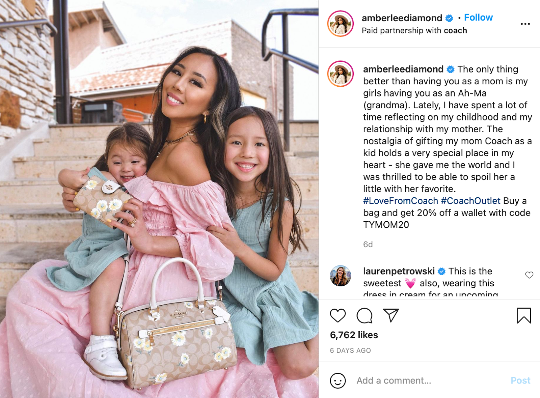
Task: View the 6,762 likes list
Action: coord(354,335)
